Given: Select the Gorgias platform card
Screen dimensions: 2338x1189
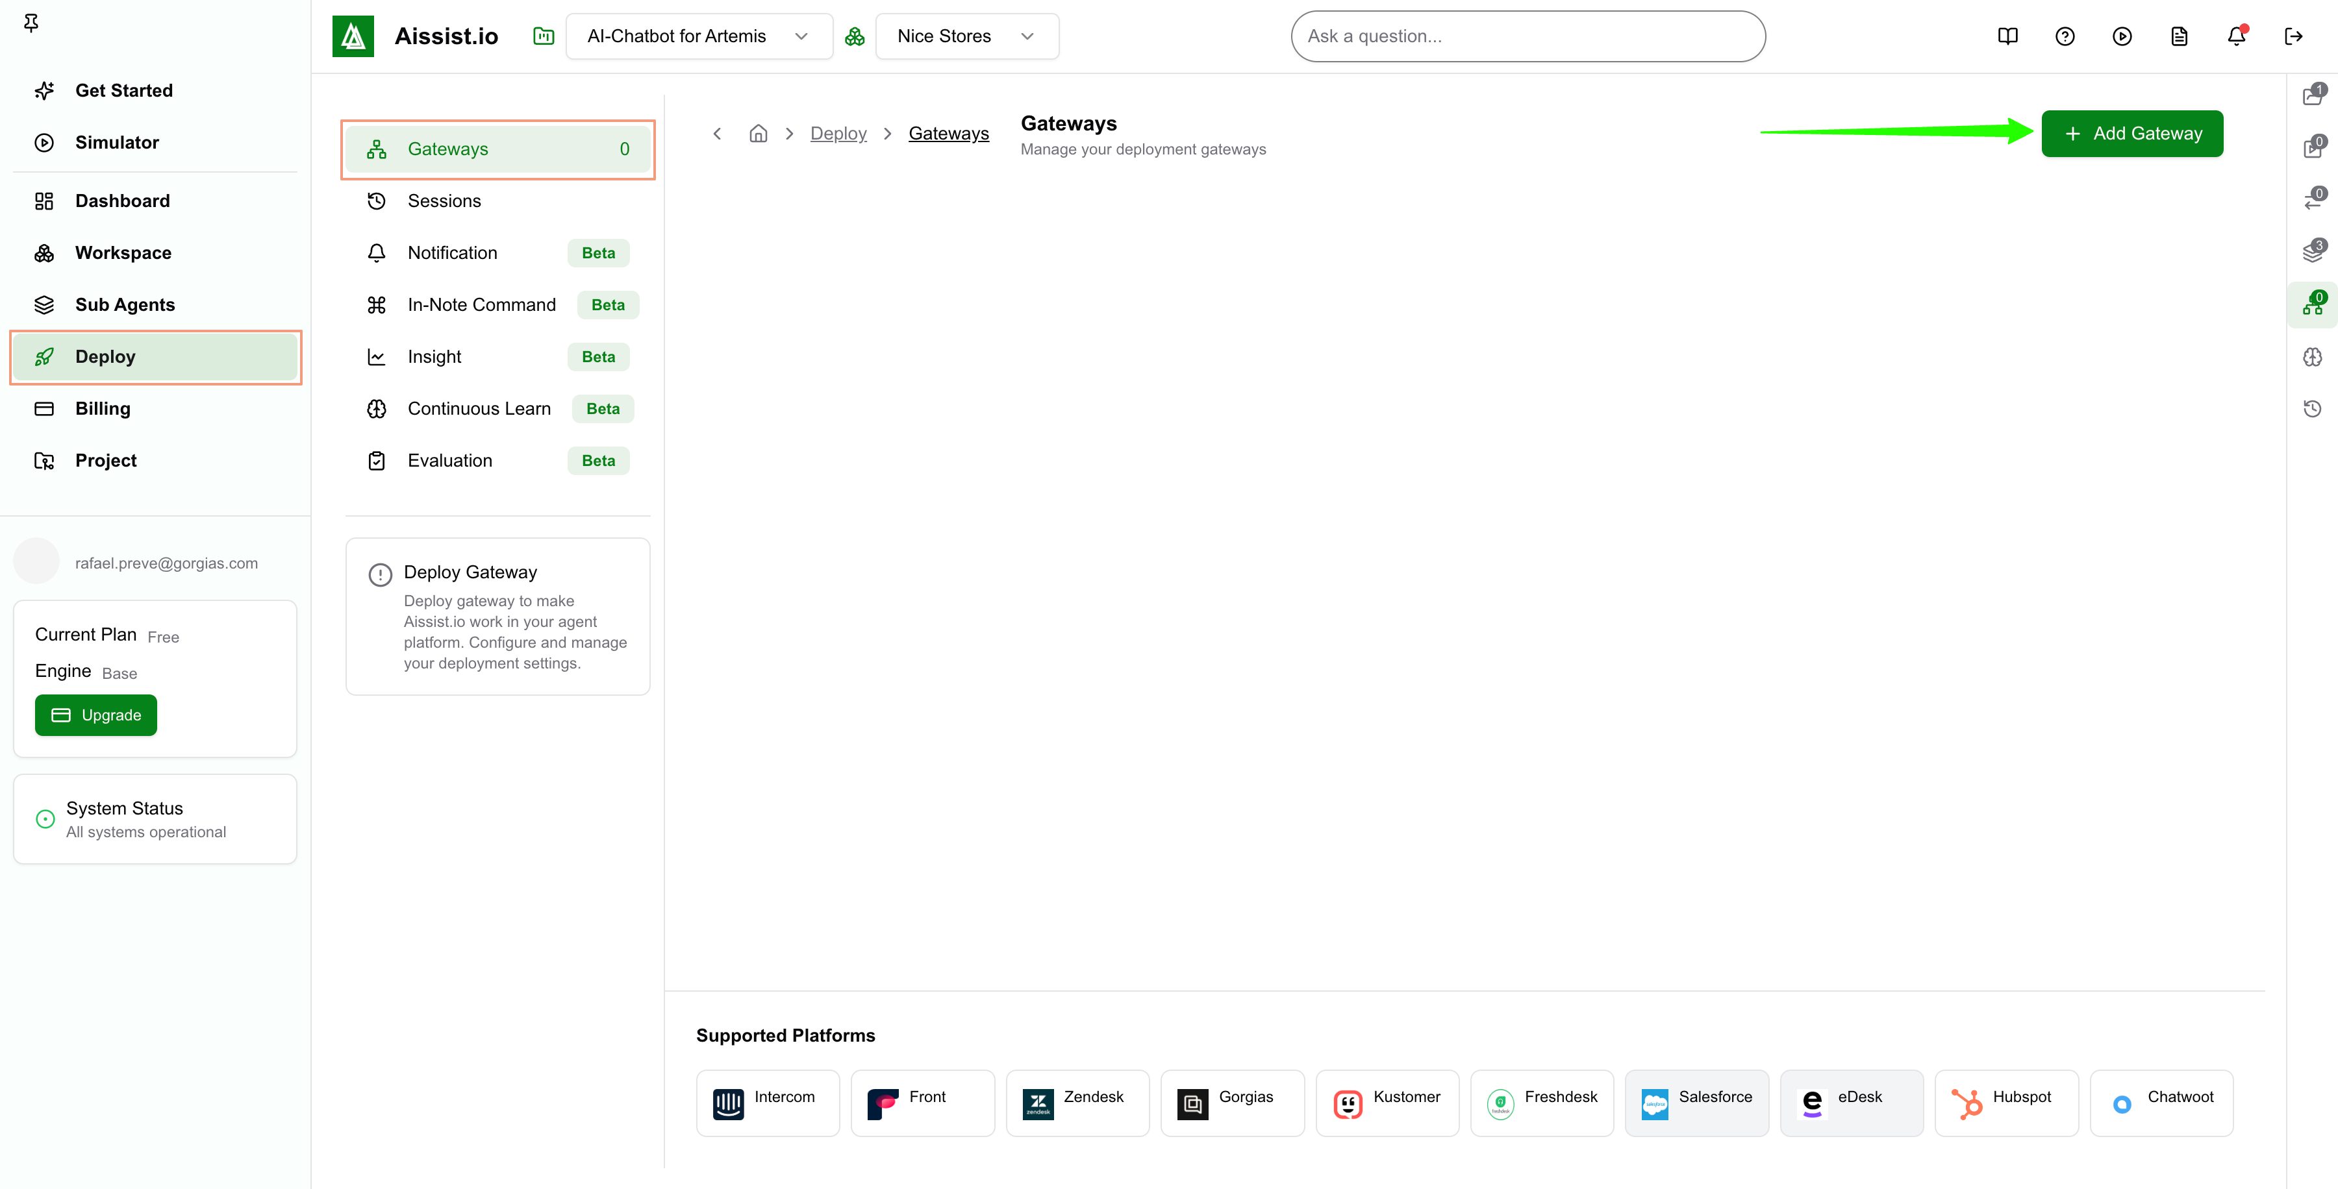Looking at the screenshot, I should click(x=1233, y=1102).
